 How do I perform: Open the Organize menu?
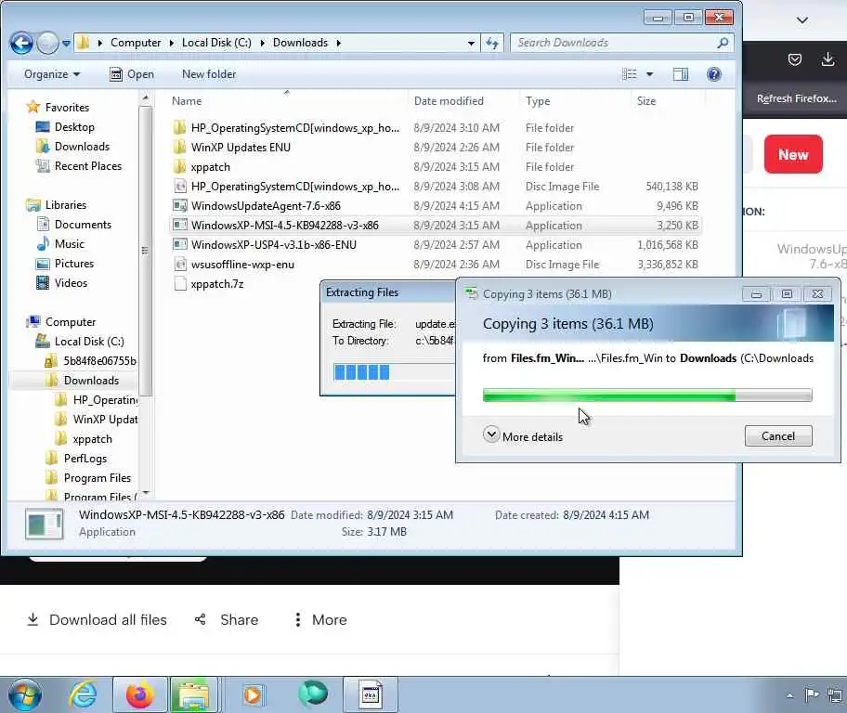click(52, 74)
